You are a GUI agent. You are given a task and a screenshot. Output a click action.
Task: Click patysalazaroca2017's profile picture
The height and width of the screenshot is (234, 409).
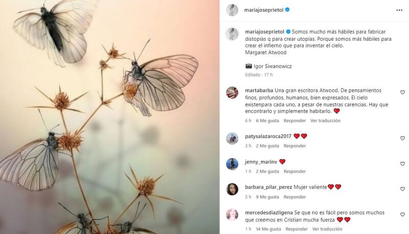pyautogui.click(x=232, y=139)
